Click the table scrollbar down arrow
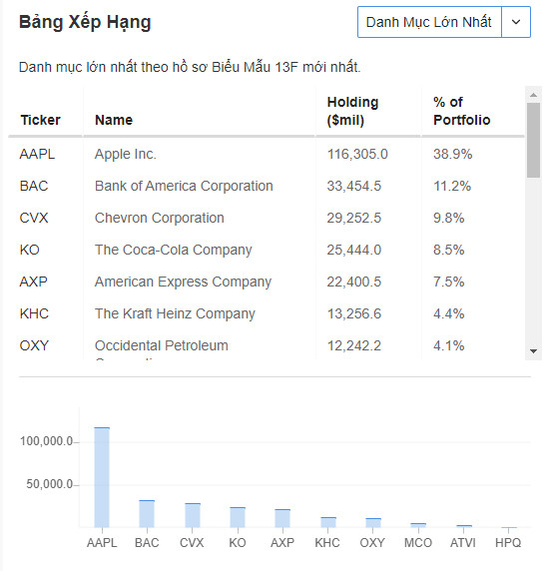 point(534,351)
